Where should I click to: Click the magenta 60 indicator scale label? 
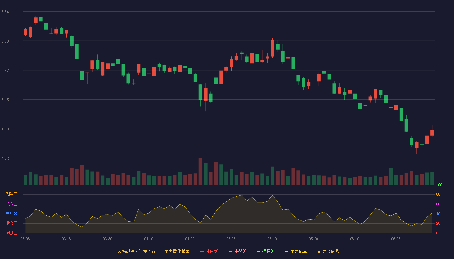(x=438, y=204)
